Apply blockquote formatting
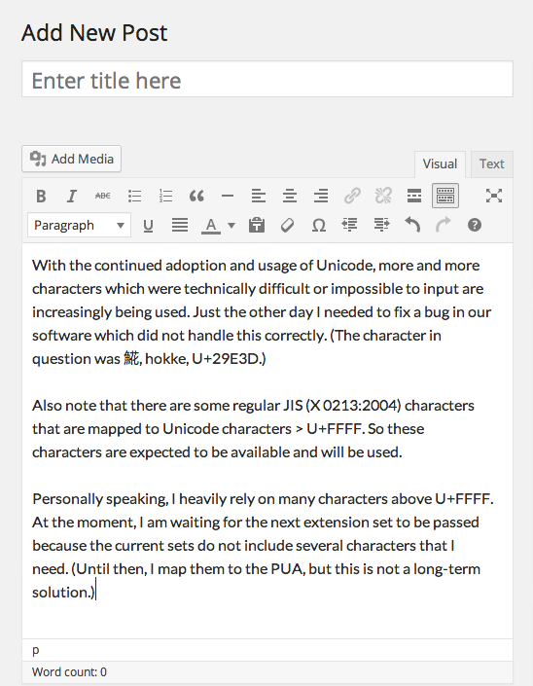 (x=196, y=196)
